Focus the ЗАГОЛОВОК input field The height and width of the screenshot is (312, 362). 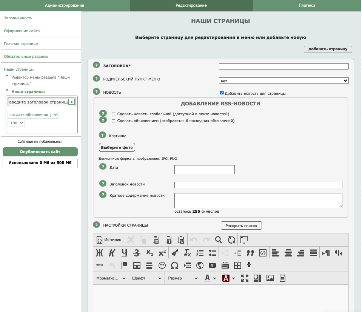[284, 66]
